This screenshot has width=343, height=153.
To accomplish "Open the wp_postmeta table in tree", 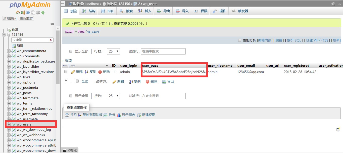I will pyautogui.click(x=27, y=88).
